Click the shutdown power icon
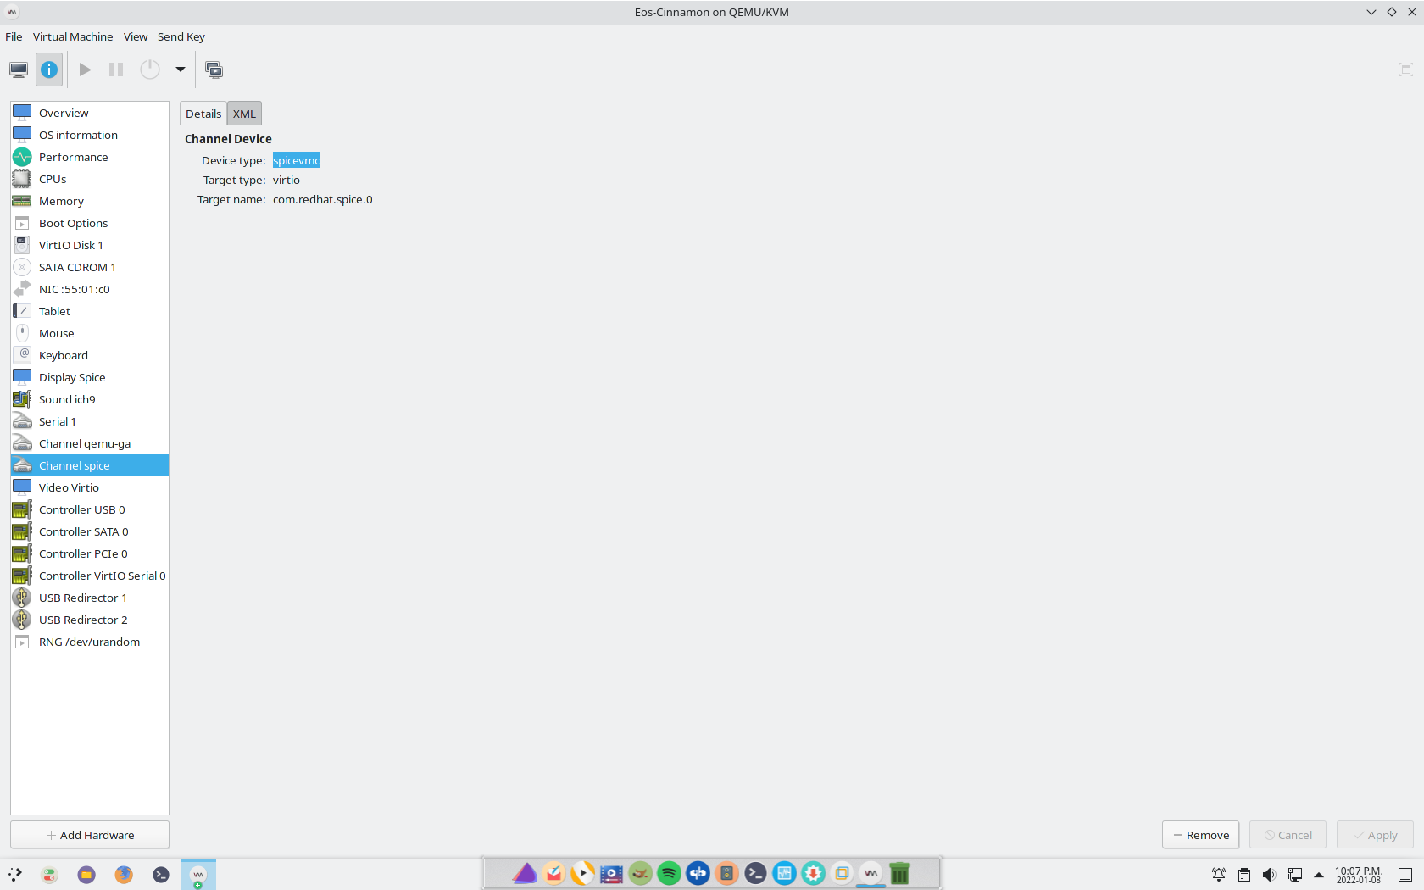Viewport: 1424px width, 890px height. (150, 70)
